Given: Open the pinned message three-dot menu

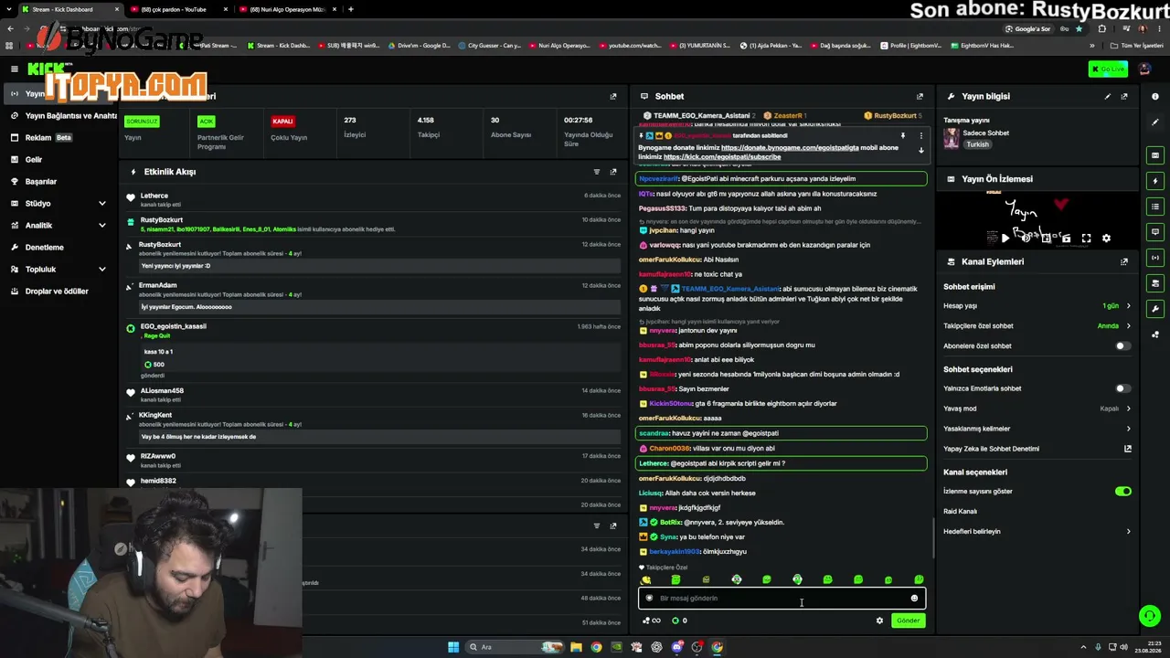Looking at the screenshot, I should [x=920, y=135].
